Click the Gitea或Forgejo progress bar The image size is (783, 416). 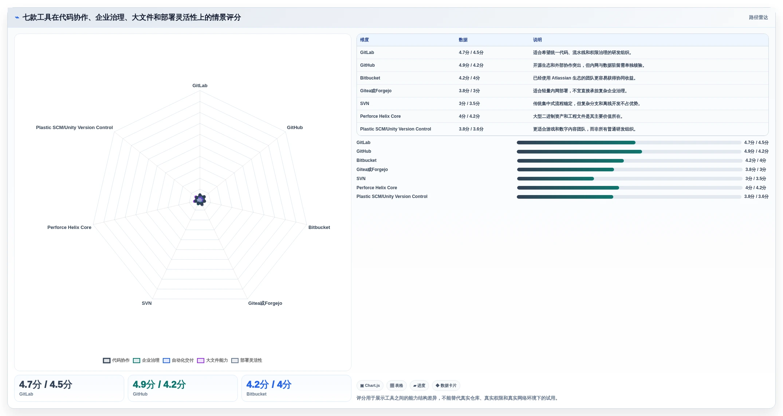pos(630,170)
